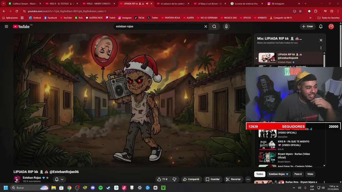Open Kick bookmark

point(79,18)
